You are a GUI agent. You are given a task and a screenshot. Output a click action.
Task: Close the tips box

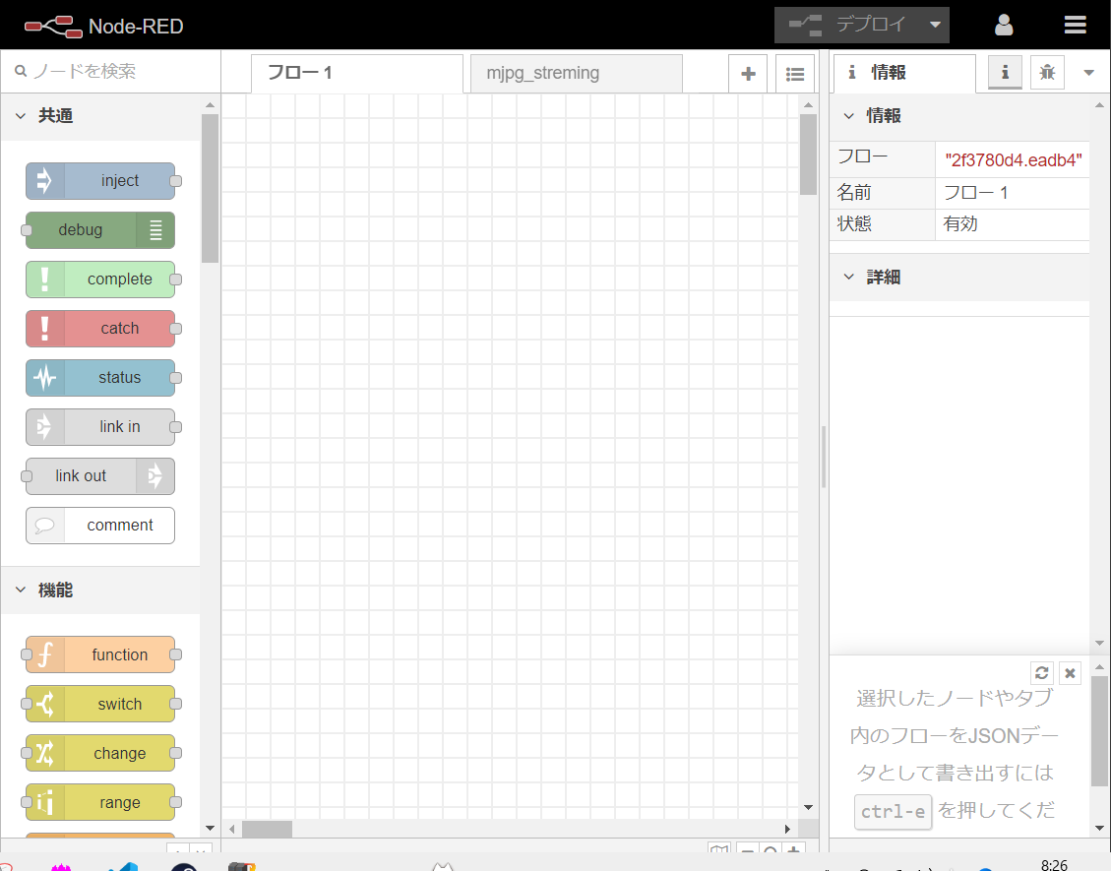coord(1070,672)
